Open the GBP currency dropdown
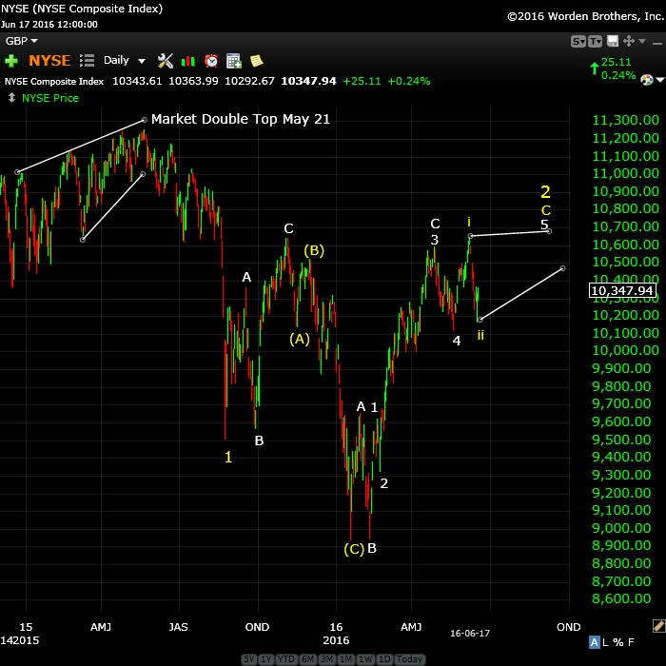Viewport: 666px width, 666px height. click(x=21, y=41)
